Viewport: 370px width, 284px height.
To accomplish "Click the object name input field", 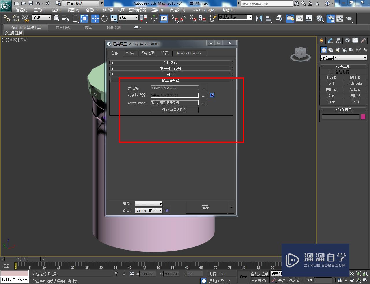I will (341, 117).
